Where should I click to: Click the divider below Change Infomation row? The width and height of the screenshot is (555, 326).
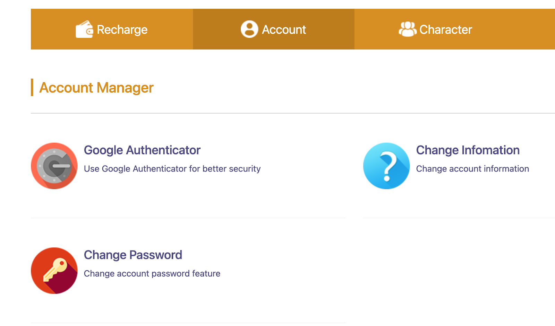tap(458, 218)
